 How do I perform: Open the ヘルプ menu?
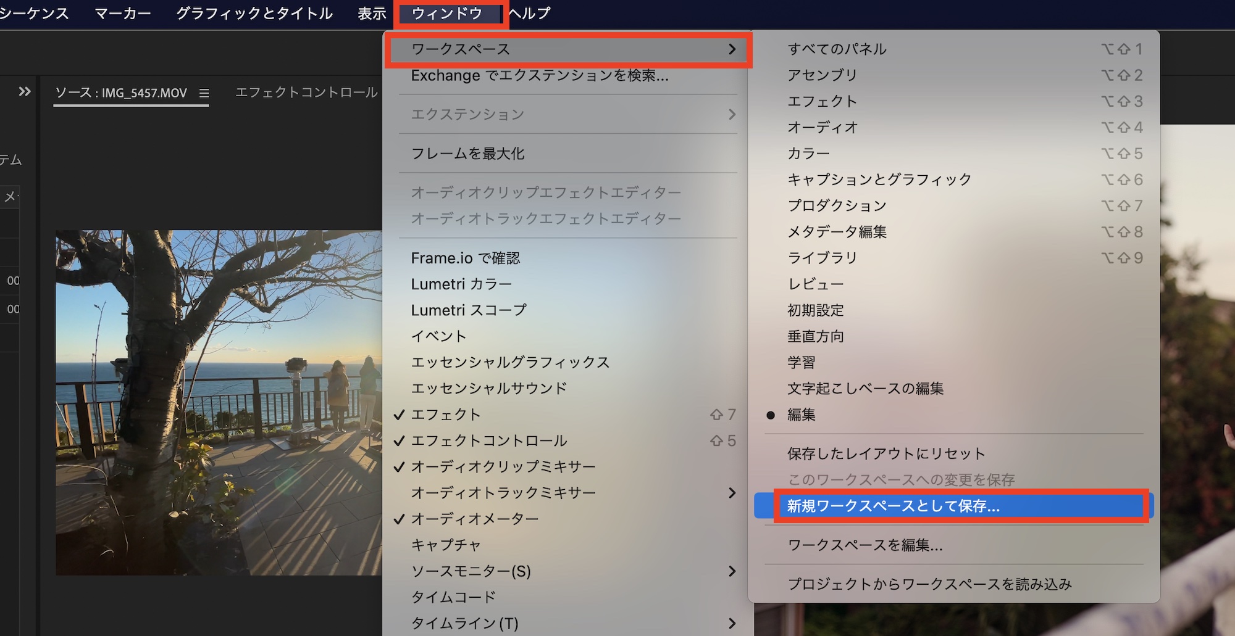tap(529, 13)
